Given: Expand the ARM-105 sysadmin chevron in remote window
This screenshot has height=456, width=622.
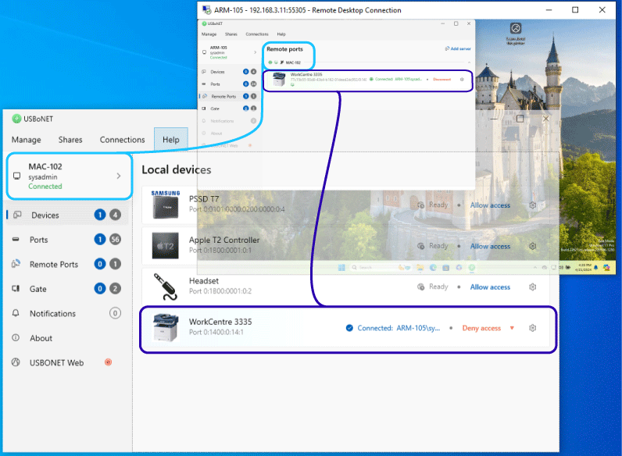Looking at the screenshot, I should (x=255, y=52).
